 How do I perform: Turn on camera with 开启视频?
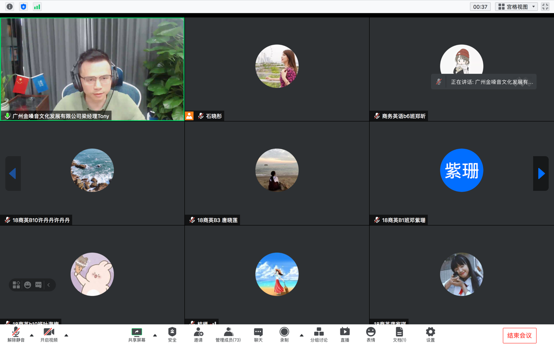(49, 335)
